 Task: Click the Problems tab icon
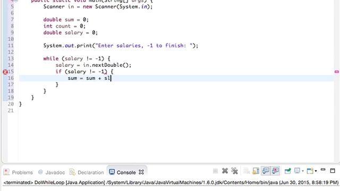[6, 172]
